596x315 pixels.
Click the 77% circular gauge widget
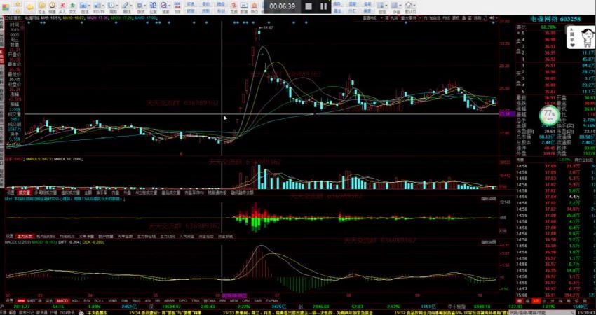click(548, 114)
